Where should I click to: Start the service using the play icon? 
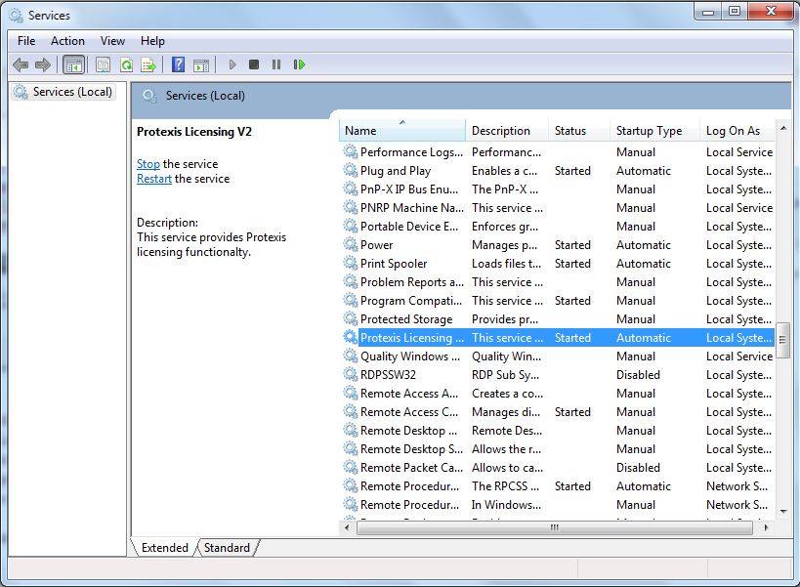(x=232, y=64)
